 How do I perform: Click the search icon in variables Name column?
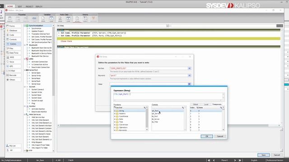[x=221, y=108]
